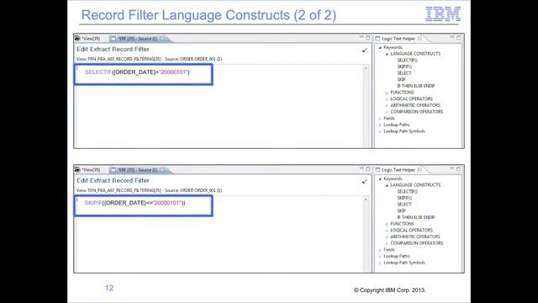The image size is (538, 303).
Task: Collapse LANGUAGE CONSTRUCTS in the SKIPIF panel helper
Action: (x=387, y=185)
